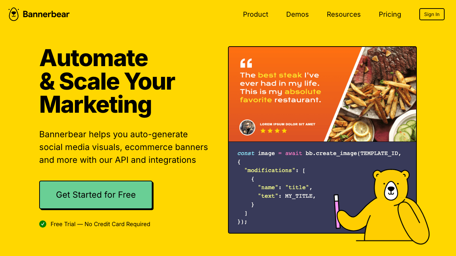Click the Bannerbear wordmark text
The width and height of the screenshot is (456, 256).
point(46,14)
